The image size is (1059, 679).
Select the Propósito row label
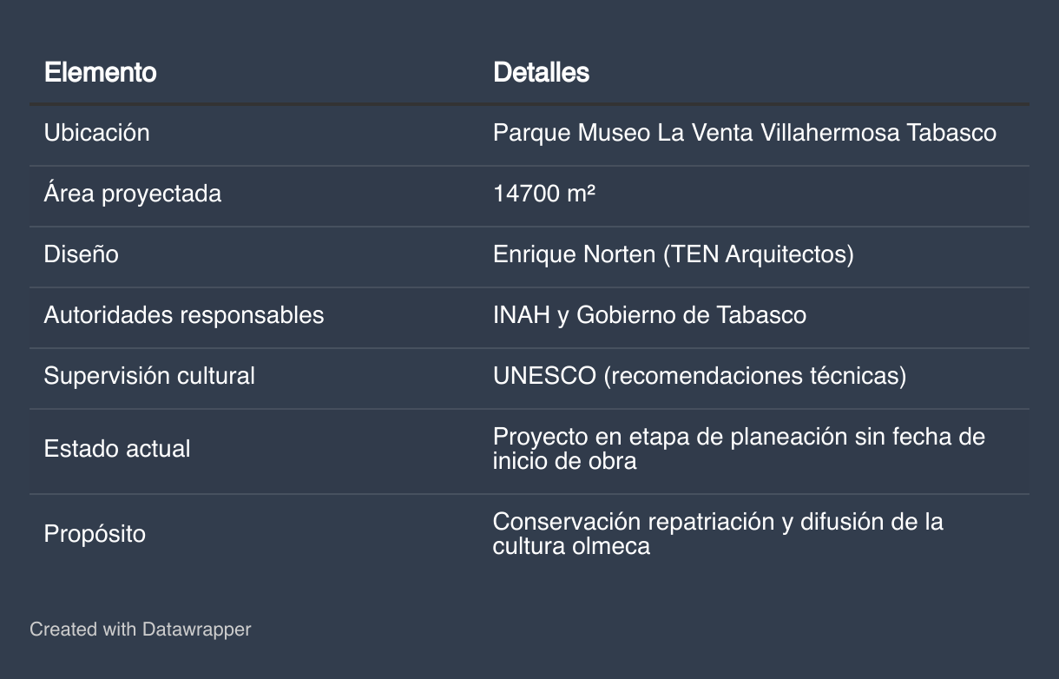tap(95, 534)
